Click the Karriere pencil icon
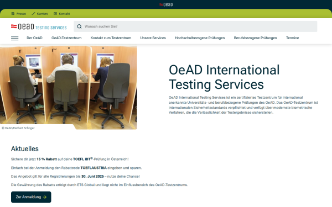Viewport: 332px width, 207px height. click(33, 13)
